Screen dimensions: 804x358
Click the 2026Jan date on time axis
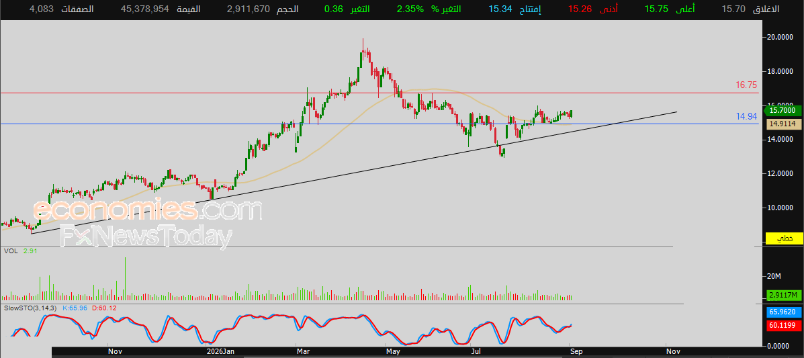[220, 351]
